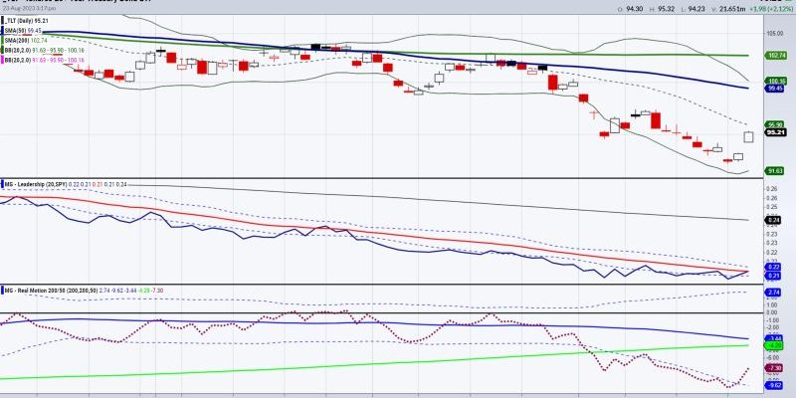
Task: Click the MG - Leadership (20,SPY) indicator label
Action: 35,184
